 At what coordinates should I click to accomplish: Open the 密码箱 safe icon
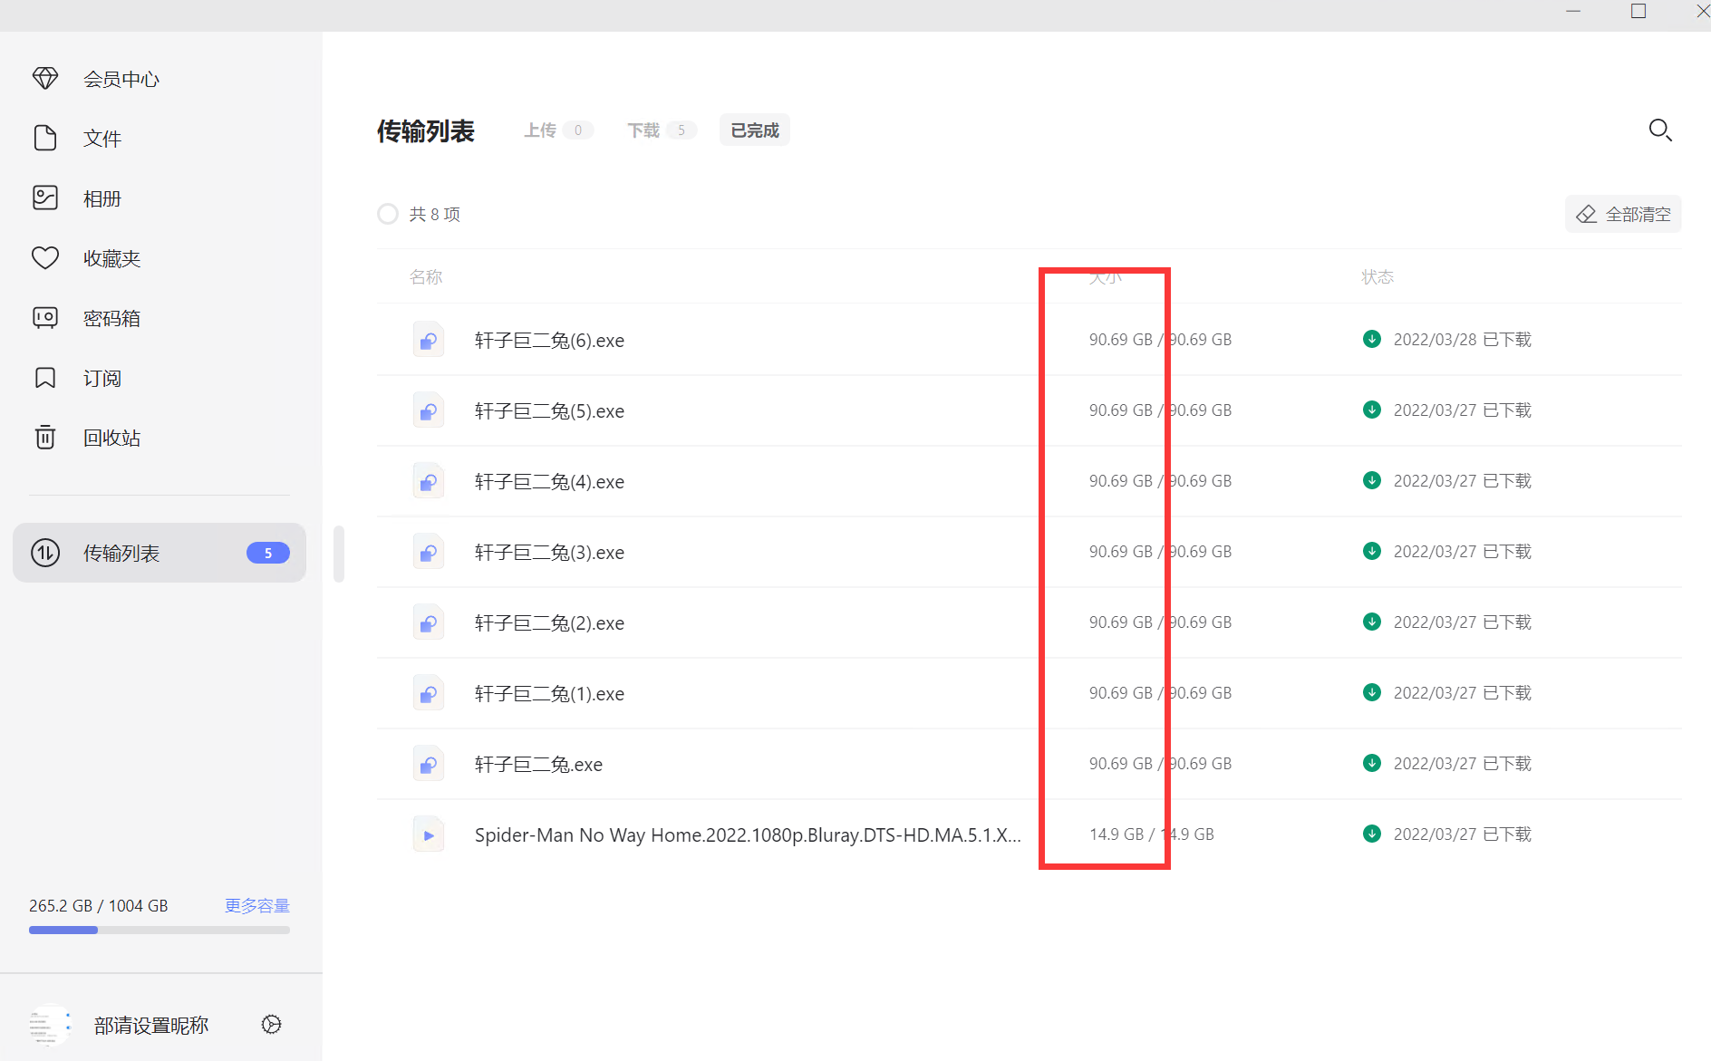coord(45,318)
